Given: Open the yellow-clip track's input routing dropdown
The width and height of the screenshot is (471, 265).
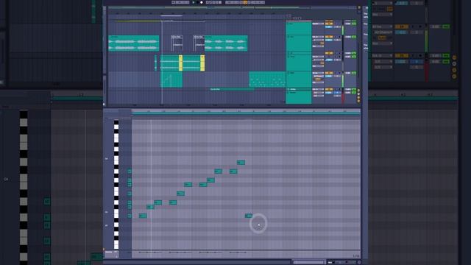Looking at the screenshot, I should tap(318, 57).
